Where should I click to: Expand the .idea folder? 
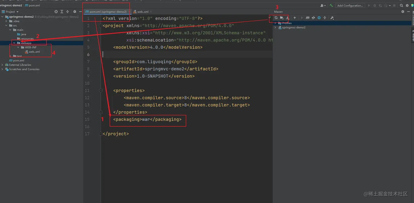6,21
